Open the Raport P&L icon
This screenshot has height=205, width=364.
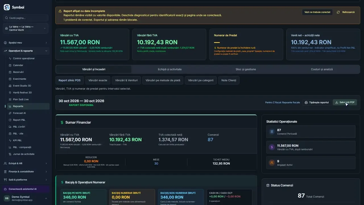tap(10, 120)
